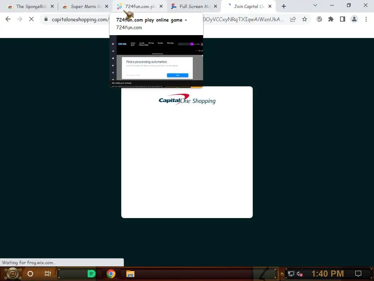Open the network tray icon

[x=291, y=274]
